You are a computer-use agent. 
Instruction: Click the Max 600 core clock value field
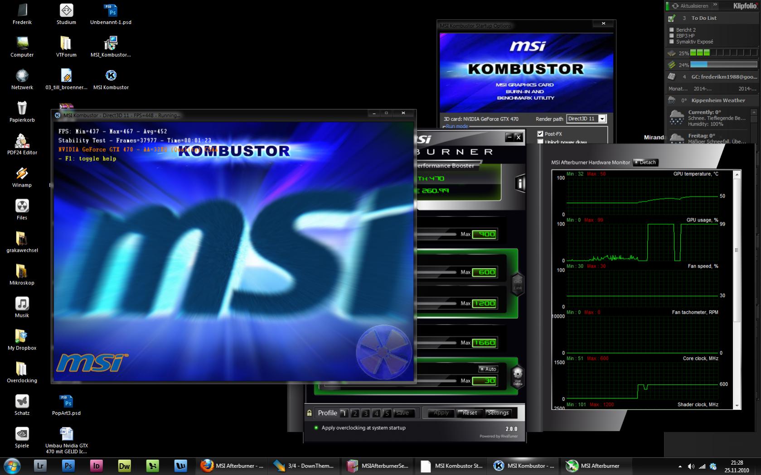point(485,272)
